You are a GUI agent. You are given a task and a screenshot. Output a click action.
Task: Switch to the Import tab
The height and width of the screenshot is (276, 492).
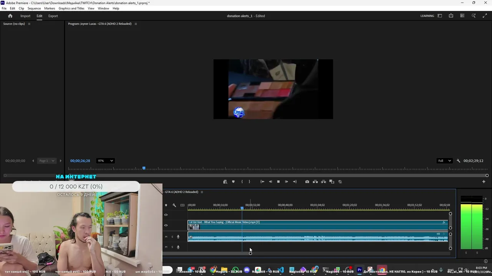(x=25, y=16)
